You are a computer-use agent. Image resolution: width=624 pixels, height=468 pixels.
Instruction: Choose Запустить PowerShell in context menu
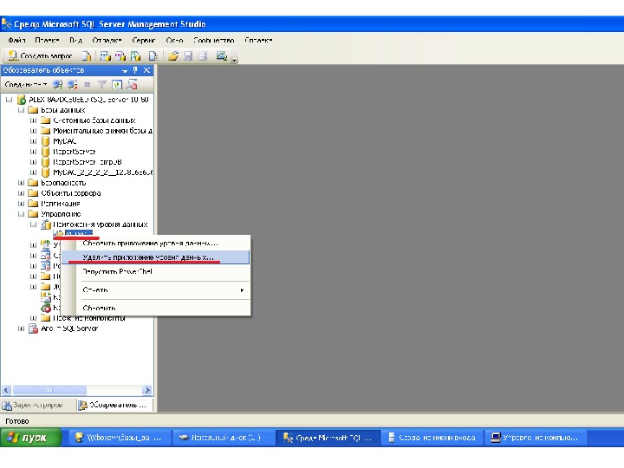click(156, 272)
